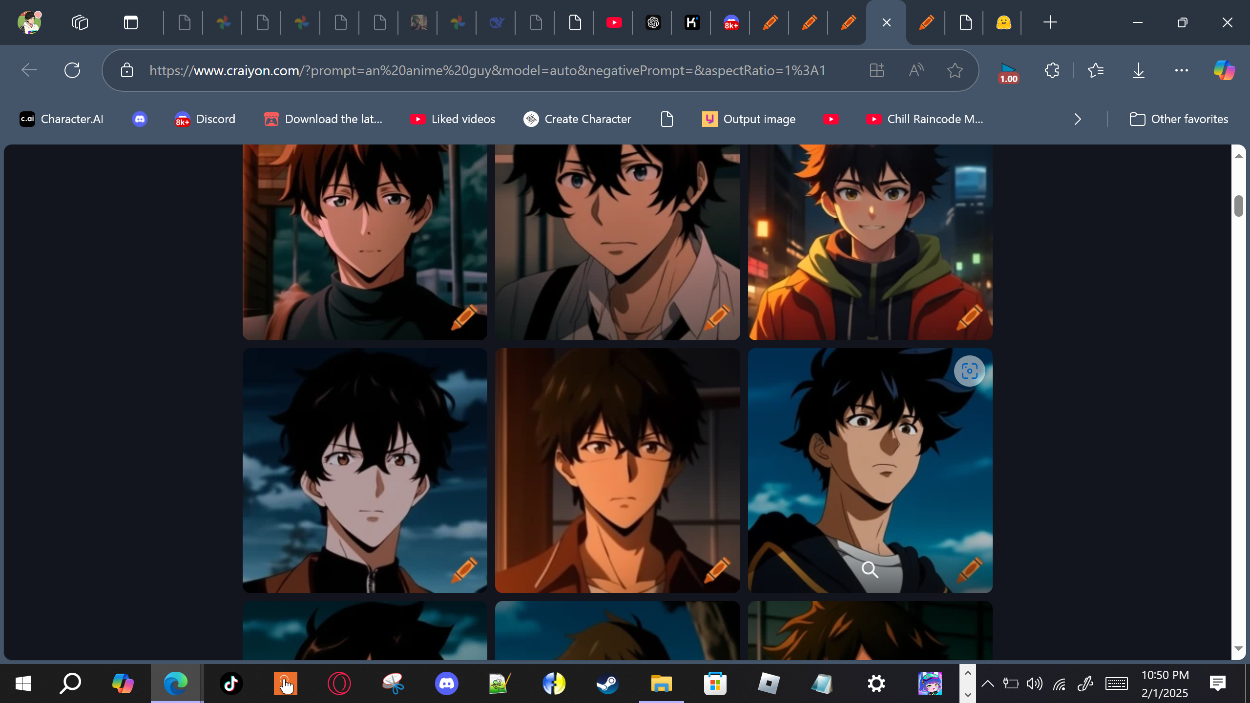Add this page to favorites star
The height and width of the screenshot is (703, 1250).
(955, 71)
